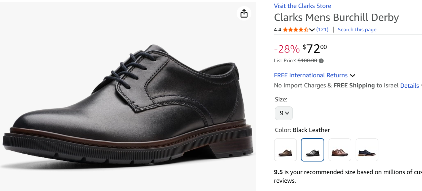This screenshot has height=191, width=422.
Task: Click the orange star rating icons
Action: [x=295, y=29]
